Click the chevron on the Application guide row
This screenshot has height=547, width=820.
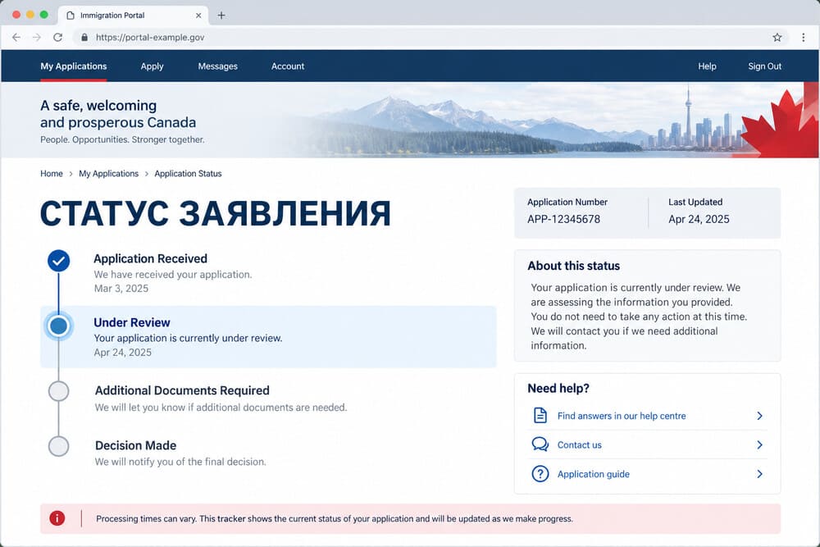click(759, 474)
